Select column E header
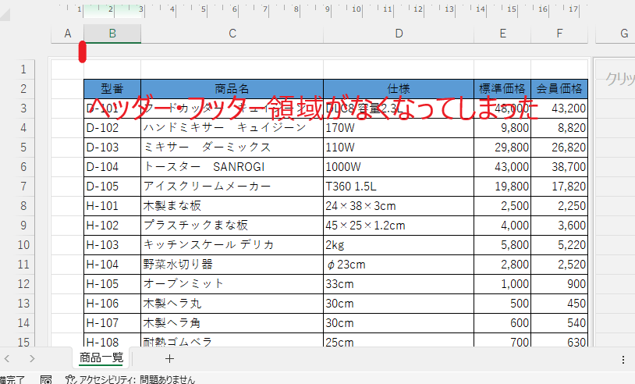This screenshot has width=635, height=384. pos(502,34)
